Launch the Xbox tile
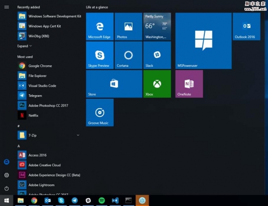 (157, 84)
